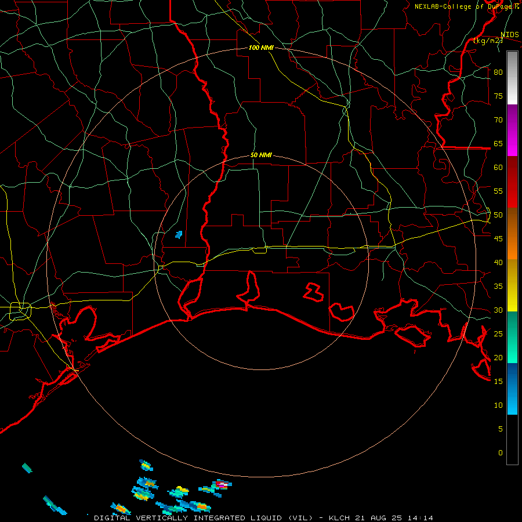Click the 5 value on the color scale
Viewport: 522px width, 522px height.
[501, 429]
